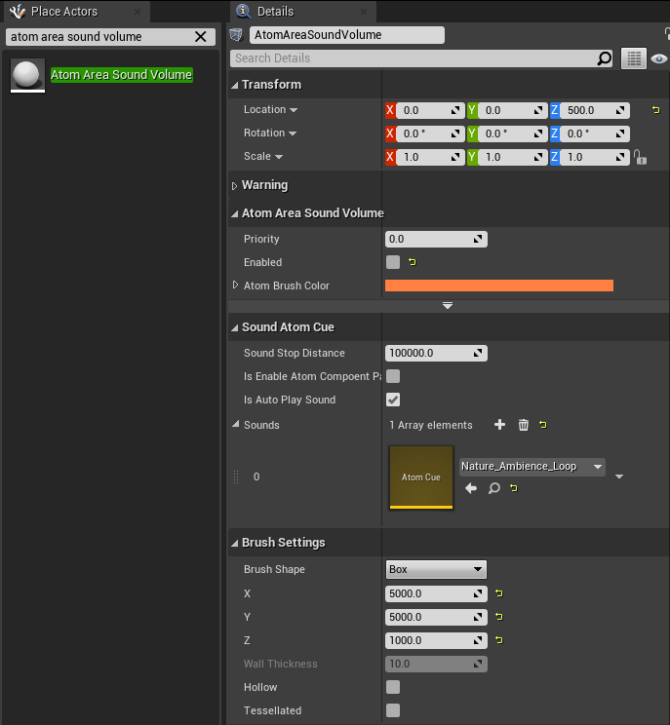Toggle the Scale lock ratio icon
Screen dimensions: 670x725
641,157
